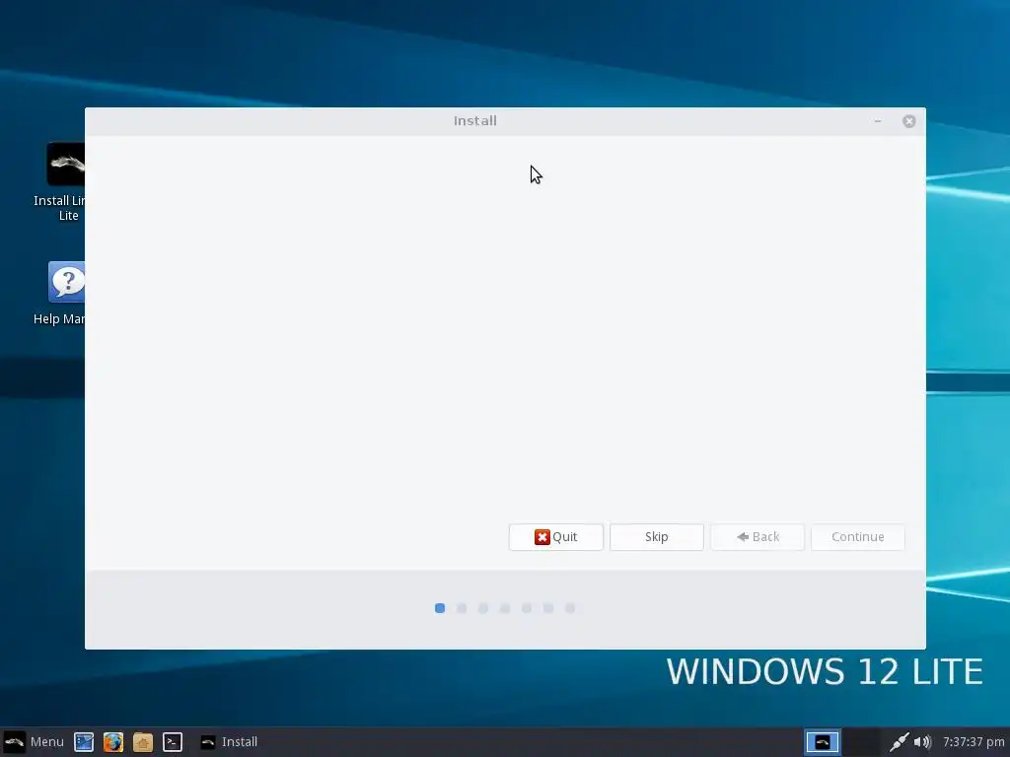Open the home folder file manager
Image resolution: width=1010 pixels, height=757 pixels.
tap(143, 742)
